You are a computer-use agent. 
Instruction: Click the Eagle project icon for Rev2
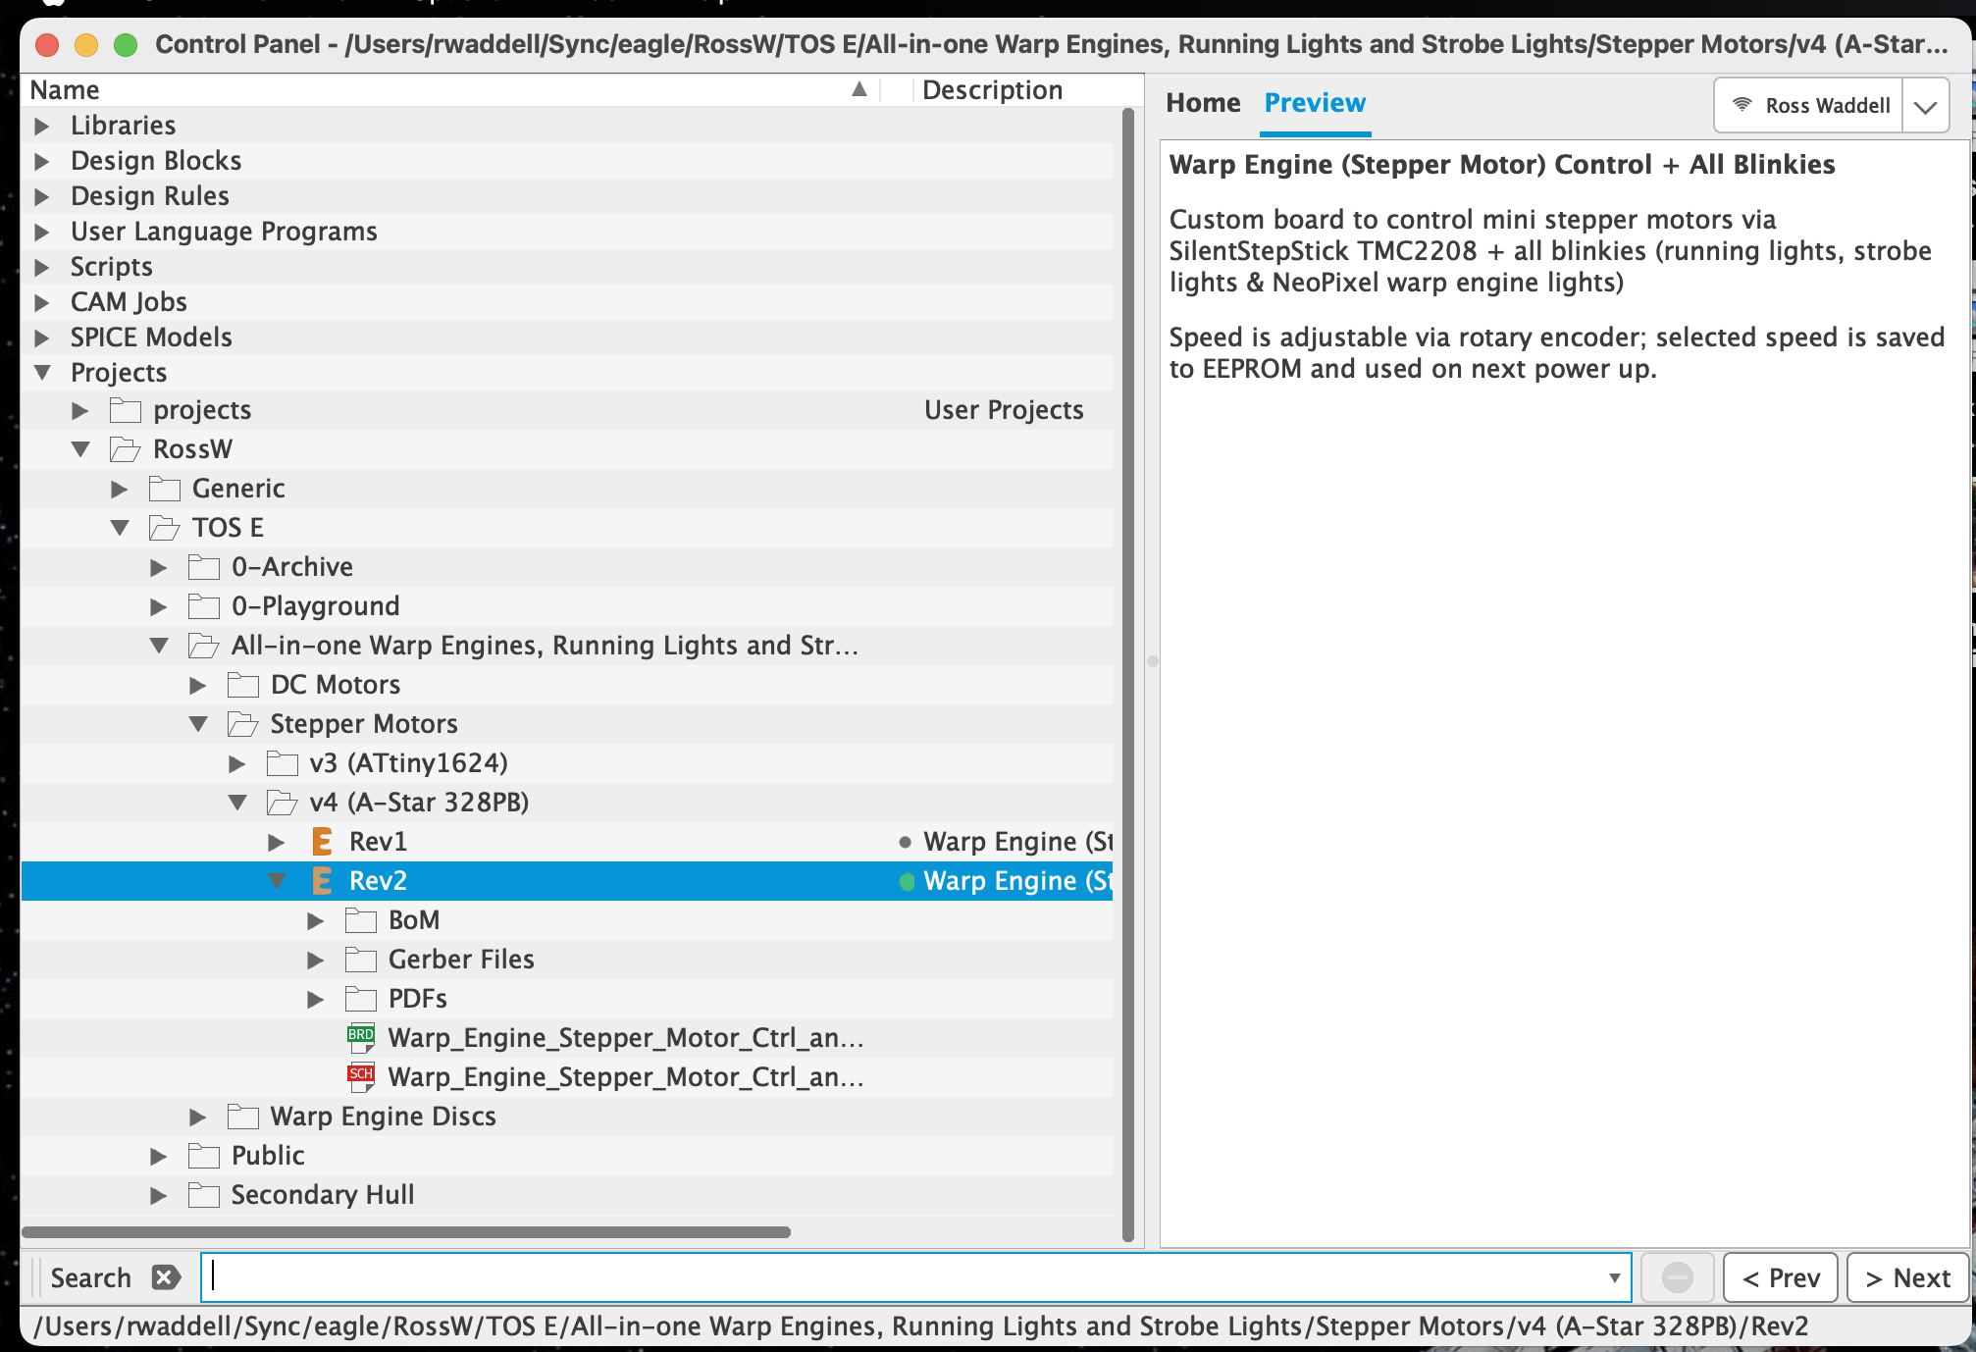[x=322, y=880]
